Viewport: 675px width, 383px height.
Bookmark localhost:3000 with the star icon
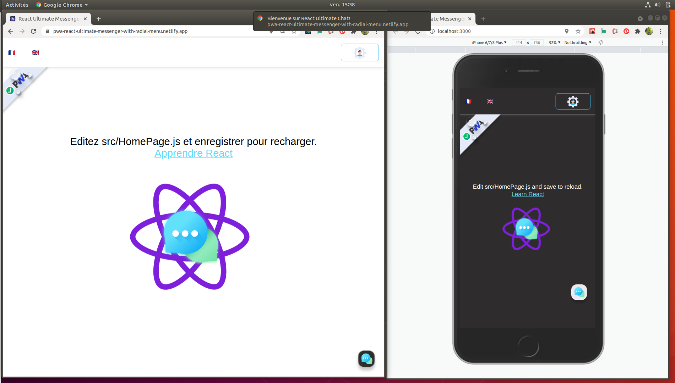pyautogui.click(x=578, y=31)
